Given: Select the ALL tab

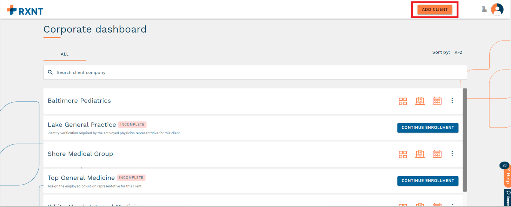Looking at the screenshot, I should tap(65, 54).
